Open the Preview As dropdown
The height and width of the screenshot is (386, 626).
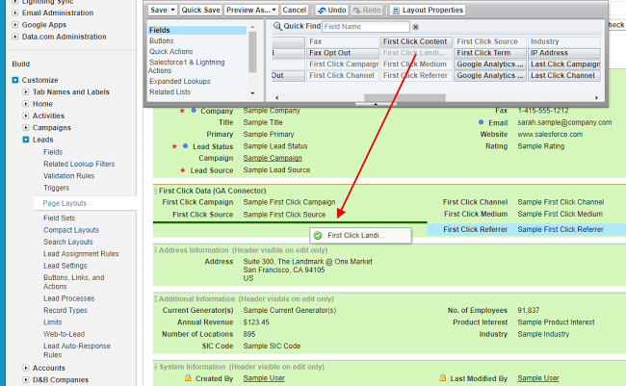coord(250,10)
